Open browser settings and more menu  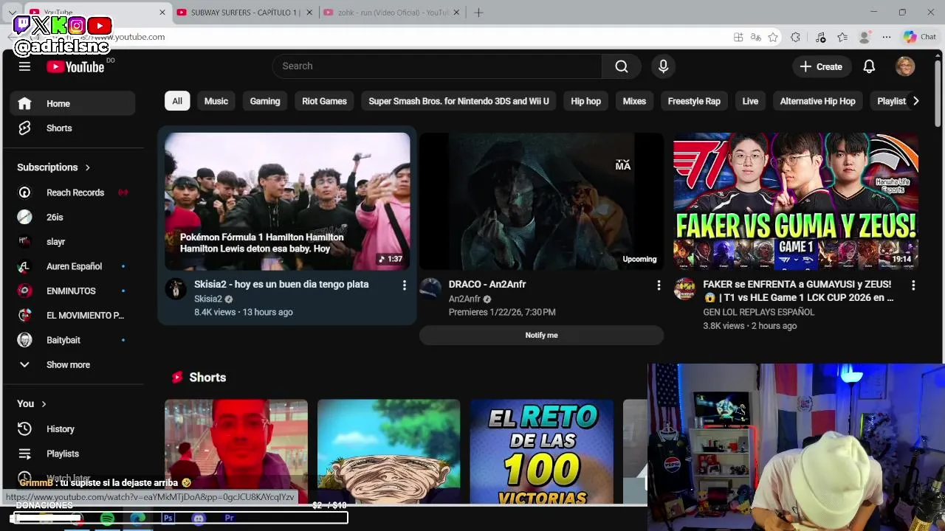887,37
